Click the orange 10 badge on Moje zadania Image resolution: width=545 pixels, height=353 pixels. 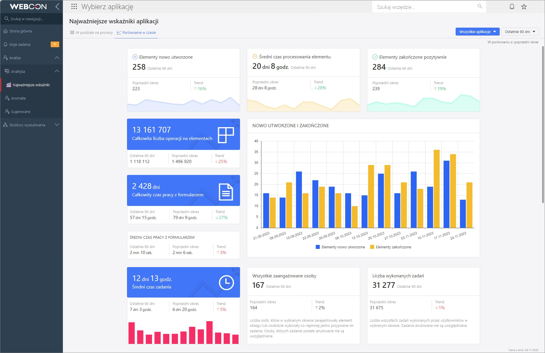[55, 44]
